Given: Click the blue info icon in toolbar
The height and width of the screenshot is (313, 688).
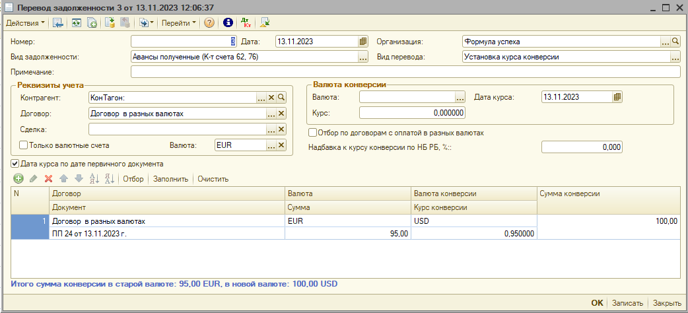Looking at the screenshot, I should [x=228, y=22].
